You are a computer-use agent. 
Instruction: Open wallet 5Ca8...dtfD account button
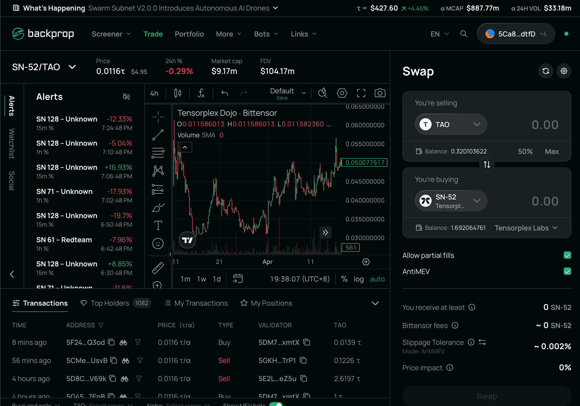pyautogui.click(x=516, y=34)
